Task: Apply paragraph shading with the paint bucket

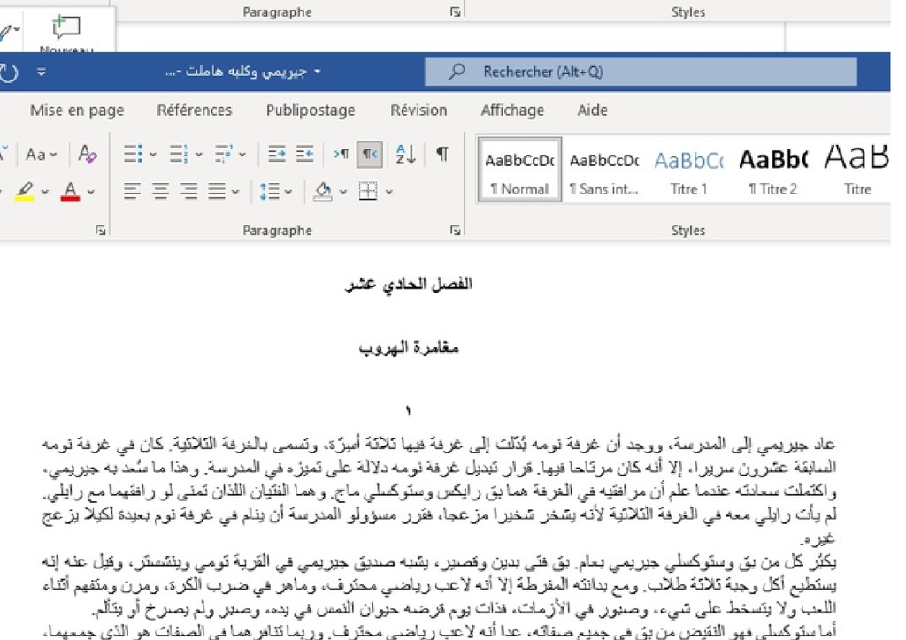Action: click(x=323, y=192)
